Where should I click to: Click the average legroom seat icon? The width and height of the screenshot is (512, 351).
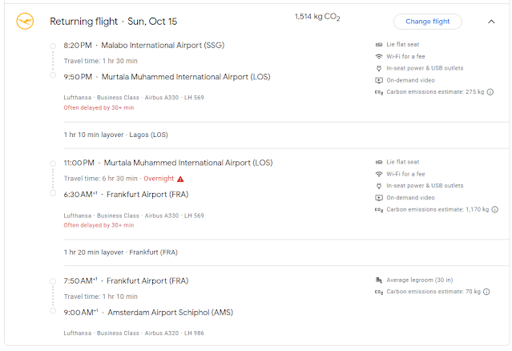(x=378, y=280)
